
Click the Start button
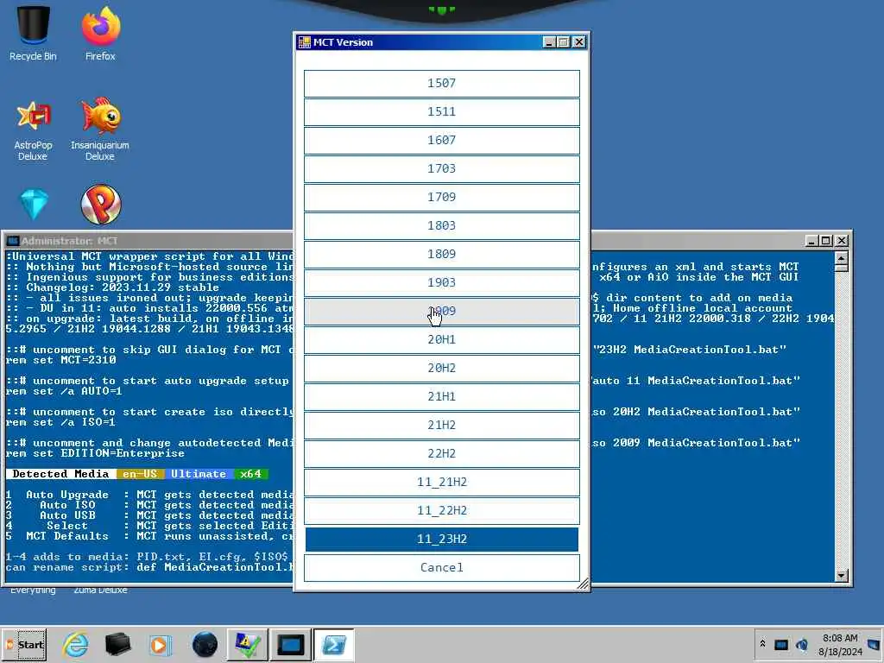point(24,644)
